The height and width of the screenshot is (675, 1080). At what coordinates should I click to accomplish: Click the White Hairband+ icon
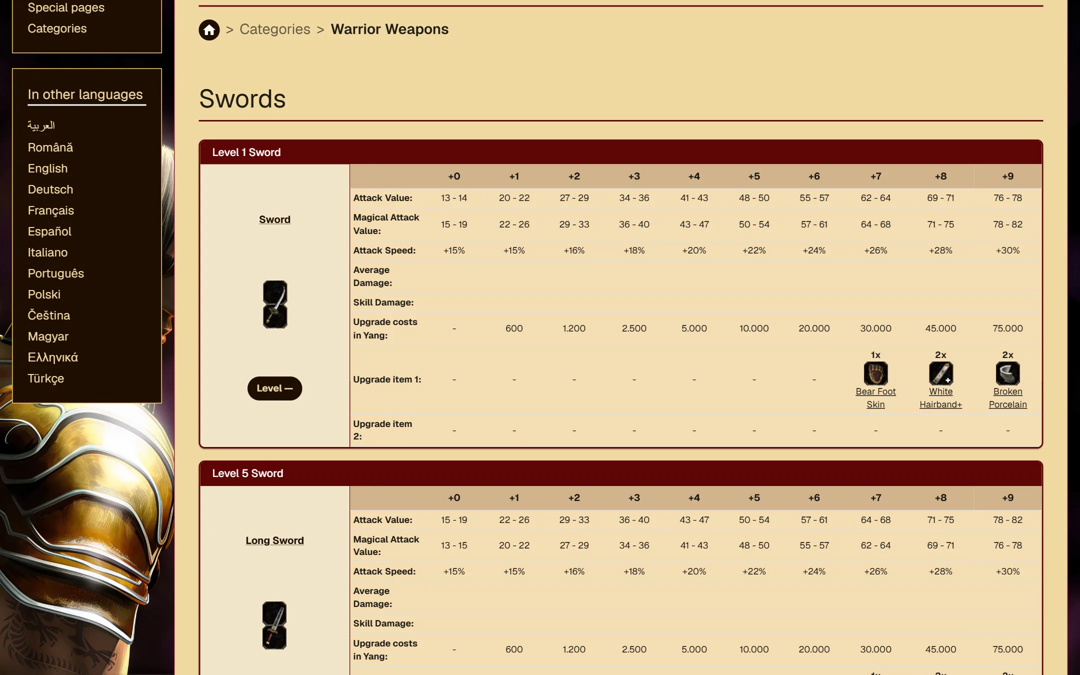(x=940, y=373)
